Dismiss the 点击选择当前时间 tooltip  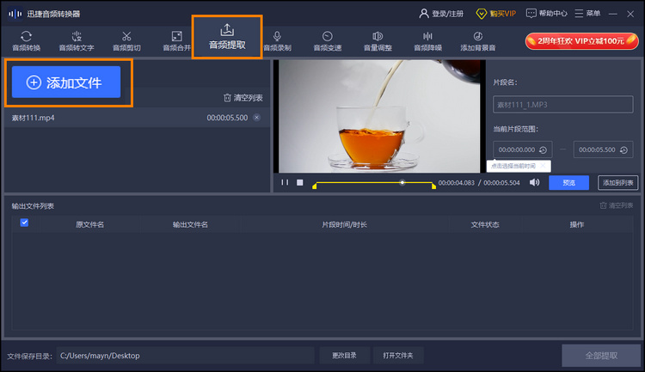(x=543, y=166)
